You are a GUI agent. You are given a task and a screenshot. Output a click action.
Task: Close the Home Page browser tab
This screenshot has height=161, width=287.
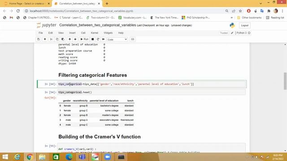click(49, 4)
